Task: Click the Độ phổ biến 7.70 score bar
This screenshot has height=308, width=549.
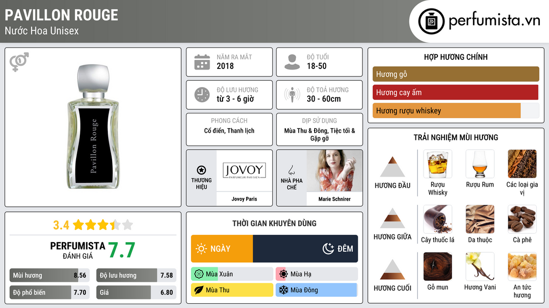Action: pos(49,292)
